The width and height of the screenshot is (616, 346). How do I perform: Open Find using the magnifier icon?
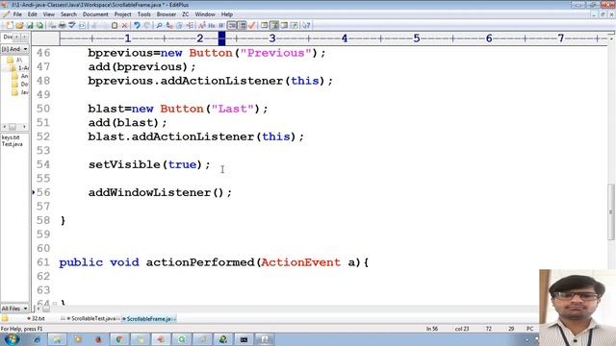tap(159, 26)
